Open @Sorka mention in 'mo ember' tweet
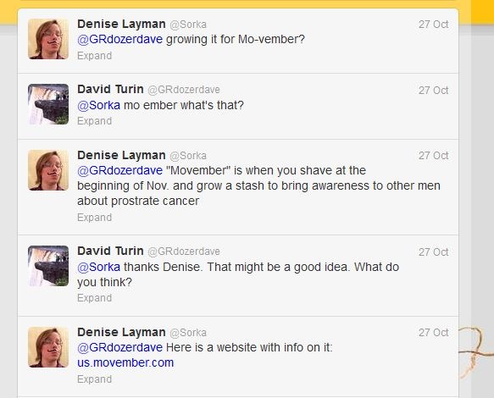494x398 pixels. point(98,105)
